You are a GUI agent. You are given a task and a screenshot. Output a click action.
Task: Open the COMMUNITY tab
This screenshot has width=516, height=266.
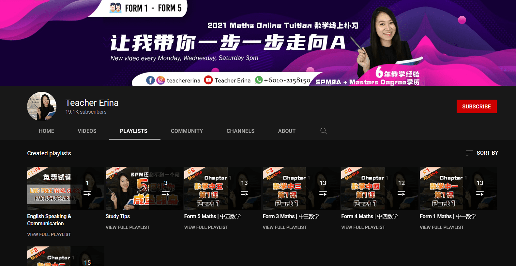pyautogui.click(x=187, y=131)
